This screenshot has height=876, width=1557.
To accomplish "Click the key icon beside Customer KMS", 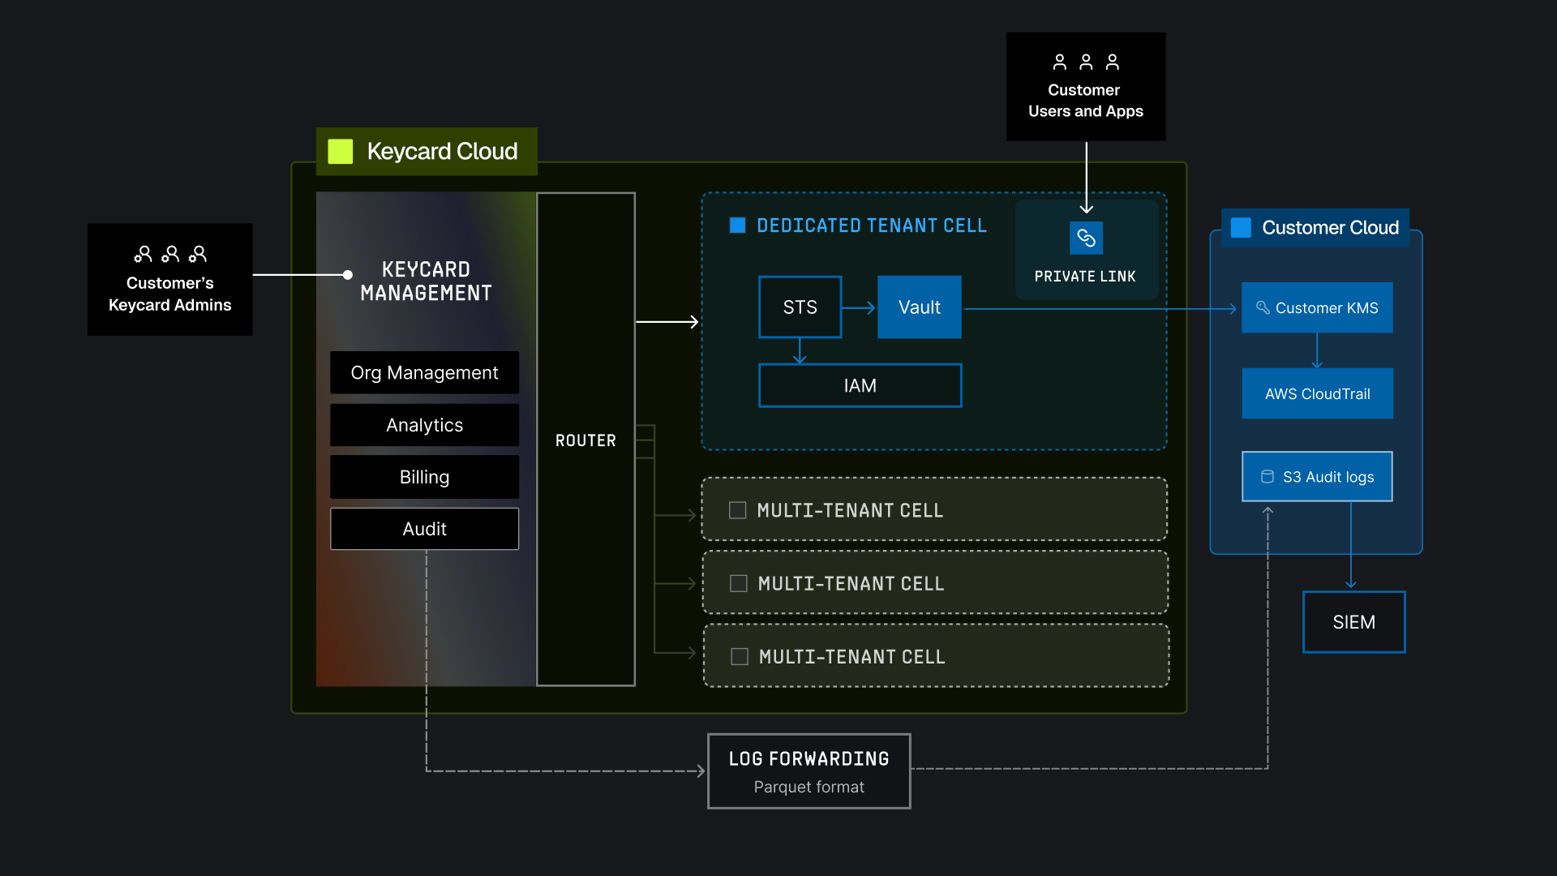I will point(1263,308).
